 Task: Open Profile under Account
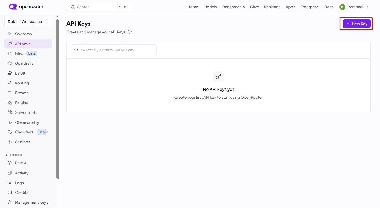tap(28, 163)
